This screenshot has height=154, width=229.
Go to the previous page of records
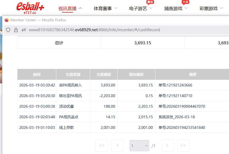pos(117,146)
